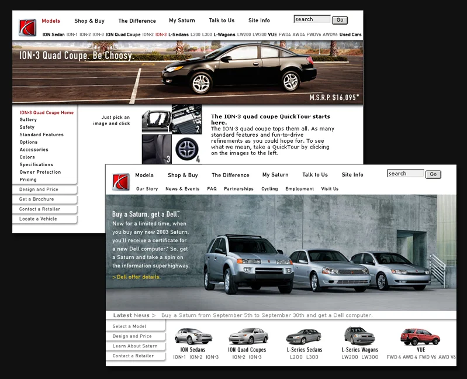Open ION-3 Quad Coupe Home sidebar link
The image size is (467, 379).
tap(46, 113)
